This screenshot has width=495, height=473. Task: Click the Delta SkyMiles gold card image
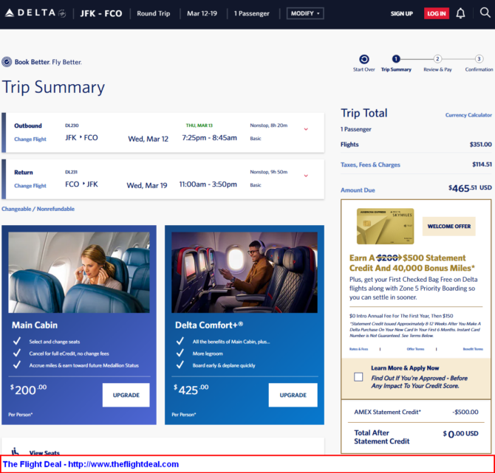[x=385, y=226]
